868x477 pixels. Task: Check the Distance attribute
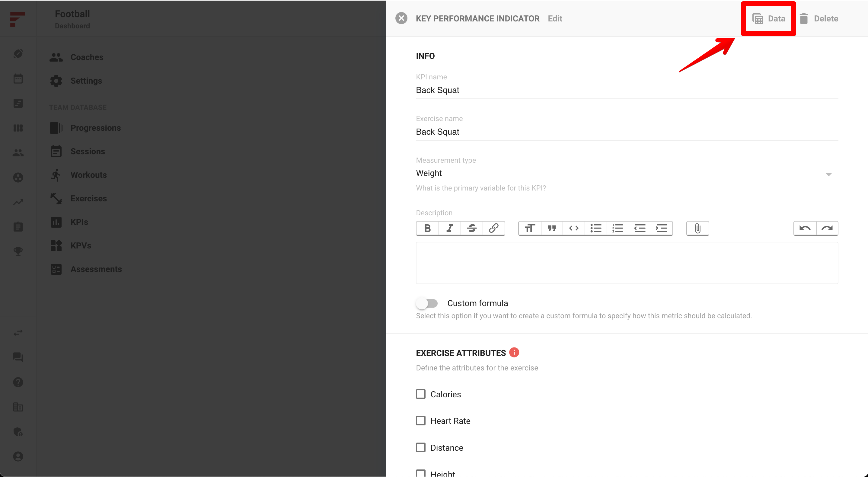420,448
